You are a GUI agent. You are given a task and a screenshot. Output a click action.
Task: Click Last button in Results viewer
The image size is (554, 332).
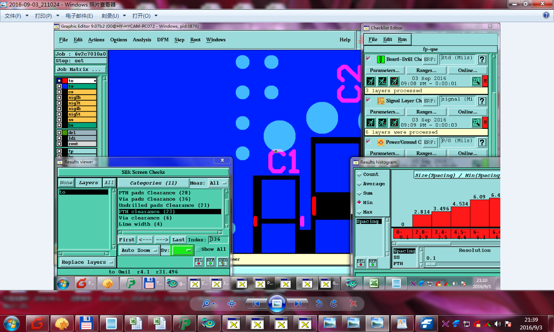click(x=178, y=239)
